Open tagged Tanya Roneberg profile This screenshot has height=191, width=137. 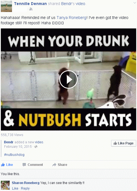pyautogui.click(x=72, y=18)
